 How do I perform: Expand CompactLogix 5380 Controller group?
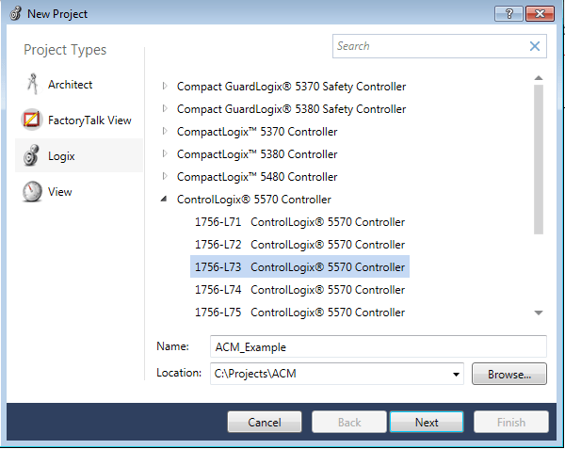tap(165, 153)
